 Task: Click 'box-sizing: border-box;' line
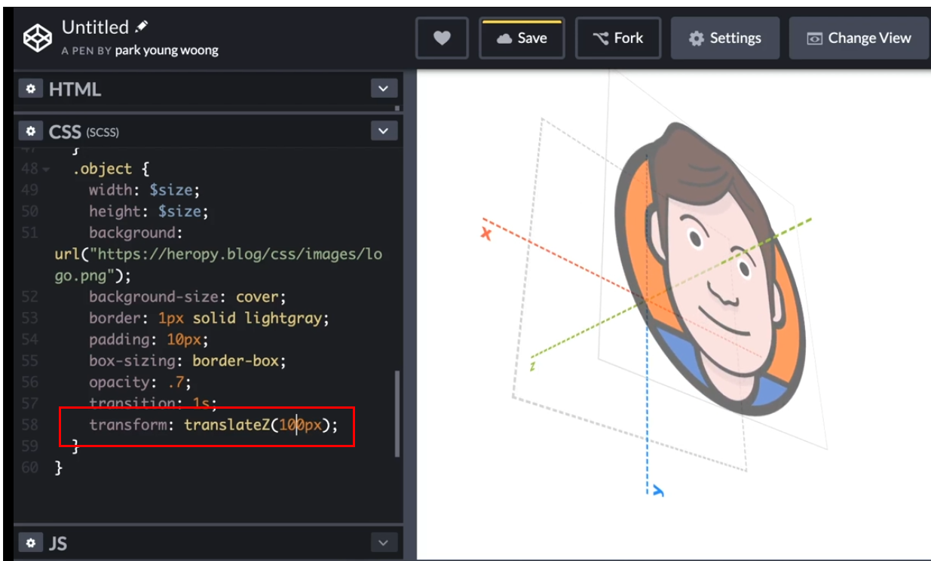188,360
